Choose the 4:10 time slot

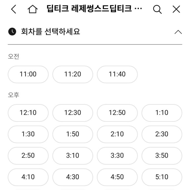pos(28,177)
